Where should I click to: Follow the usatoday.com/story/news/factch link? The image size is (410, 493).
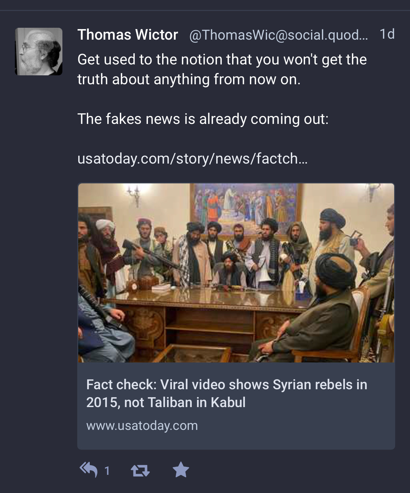[x=192, y=159]
